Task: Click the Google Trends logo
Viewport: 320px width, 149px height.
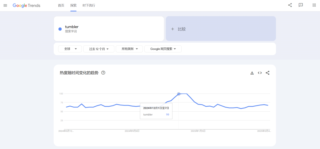Action: [27, 6]
